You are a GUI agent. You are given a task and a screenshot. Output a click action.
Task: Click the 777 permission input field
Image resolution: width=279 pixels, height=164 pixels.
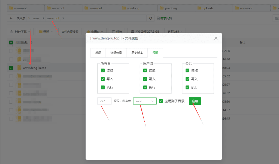[104, 101]
